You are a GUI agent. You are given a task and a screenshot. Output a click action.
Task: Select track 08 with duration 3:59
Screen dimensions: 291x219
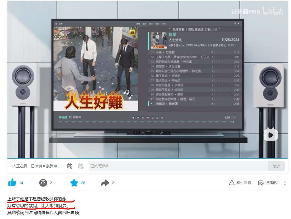195,85
